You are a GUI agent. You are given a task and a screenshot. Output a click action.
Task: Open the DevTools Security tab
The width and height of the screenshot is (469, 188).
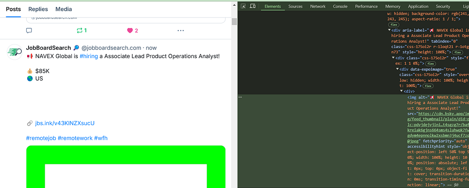click(443, 6)
